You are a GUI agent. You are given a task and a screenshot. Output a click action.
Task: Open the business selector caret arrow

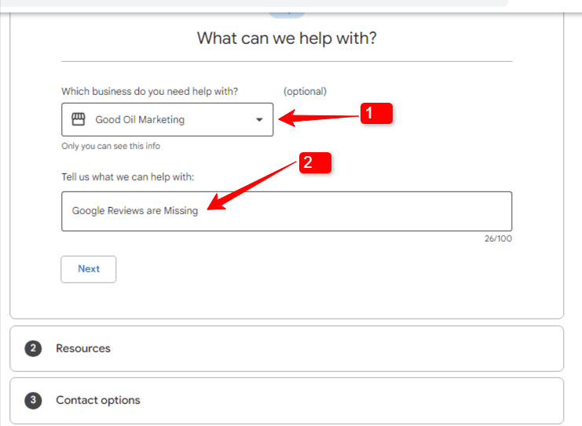point(259,120)
